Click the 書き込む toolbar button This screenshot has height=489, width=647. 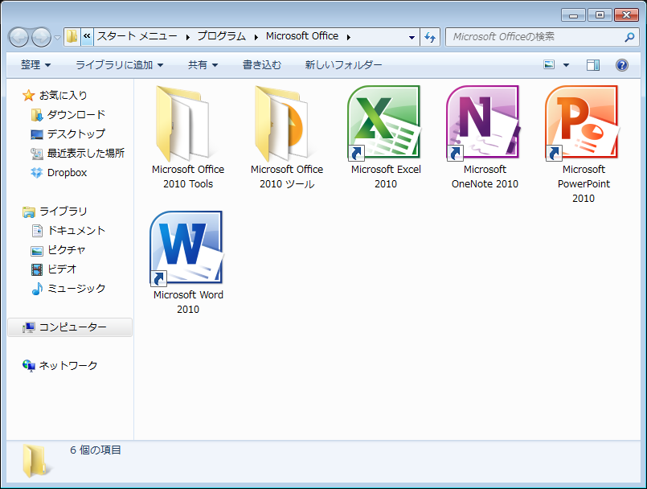(261, 65)
